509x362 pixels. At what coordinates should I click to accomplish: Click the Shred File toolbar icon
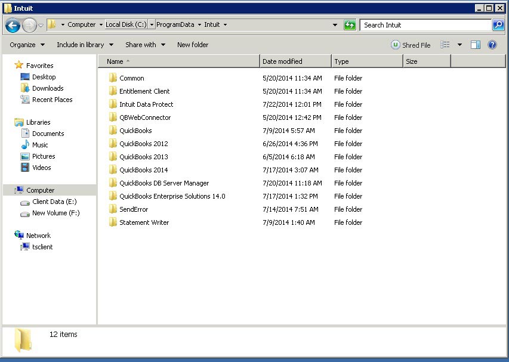pos(396,45)
